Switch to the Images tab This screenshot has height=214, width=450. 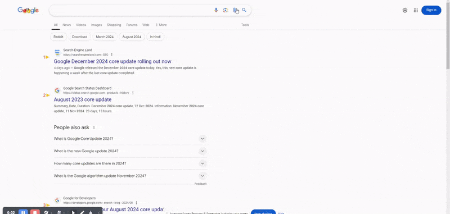(x=96, y=25)
